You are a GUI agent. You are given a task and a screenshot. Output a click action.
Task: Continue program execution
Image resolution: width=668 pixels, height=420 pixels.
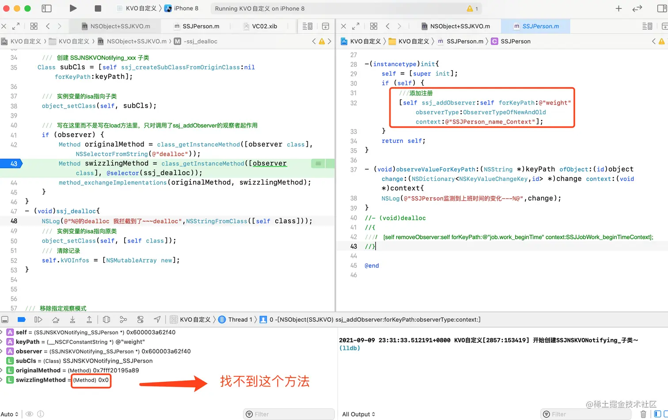tap(38, 319)
